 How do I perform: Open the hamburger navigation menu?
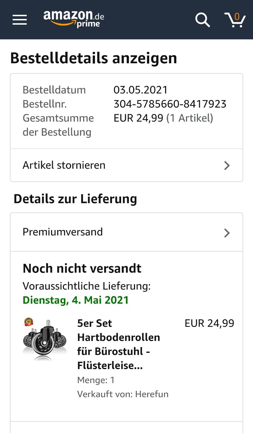(x=20, y=20)
